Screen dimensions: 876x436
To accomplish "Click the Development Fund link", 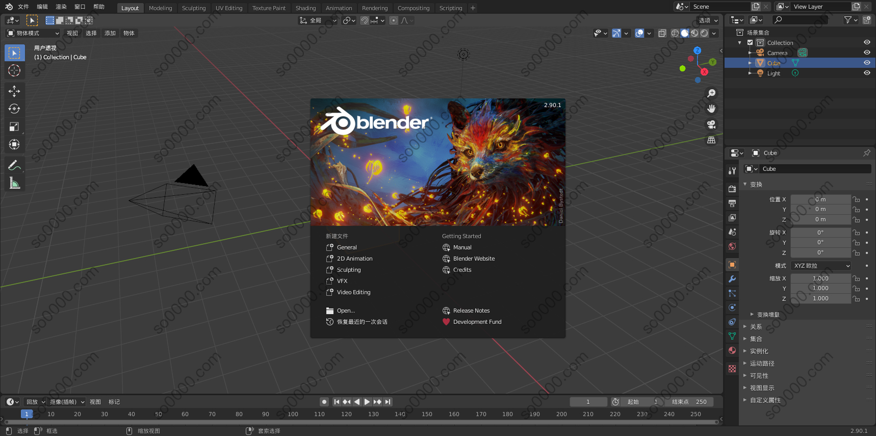I will tap(477, 322).
